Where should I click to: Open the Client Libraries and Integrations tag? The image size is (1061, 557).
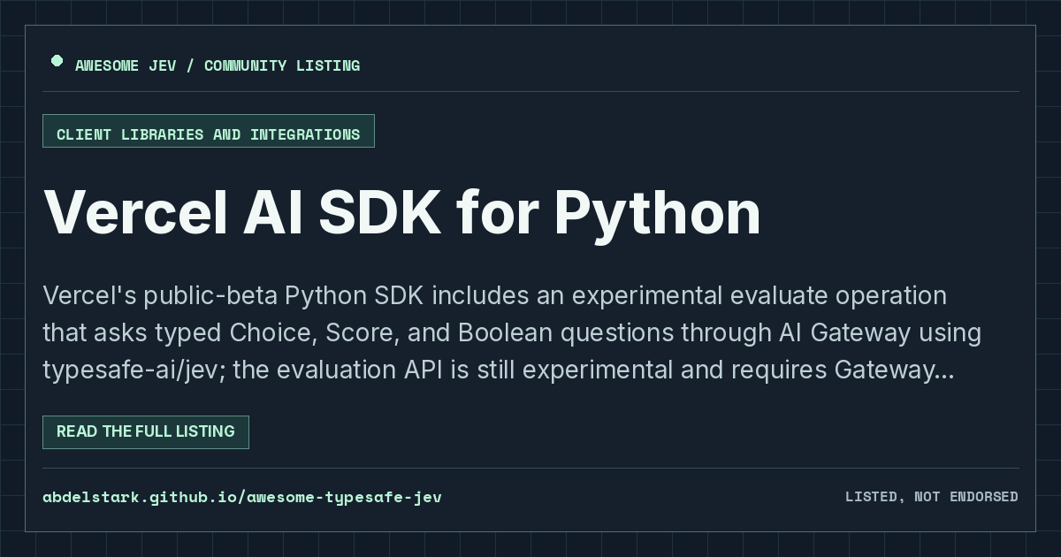point(209,131)
